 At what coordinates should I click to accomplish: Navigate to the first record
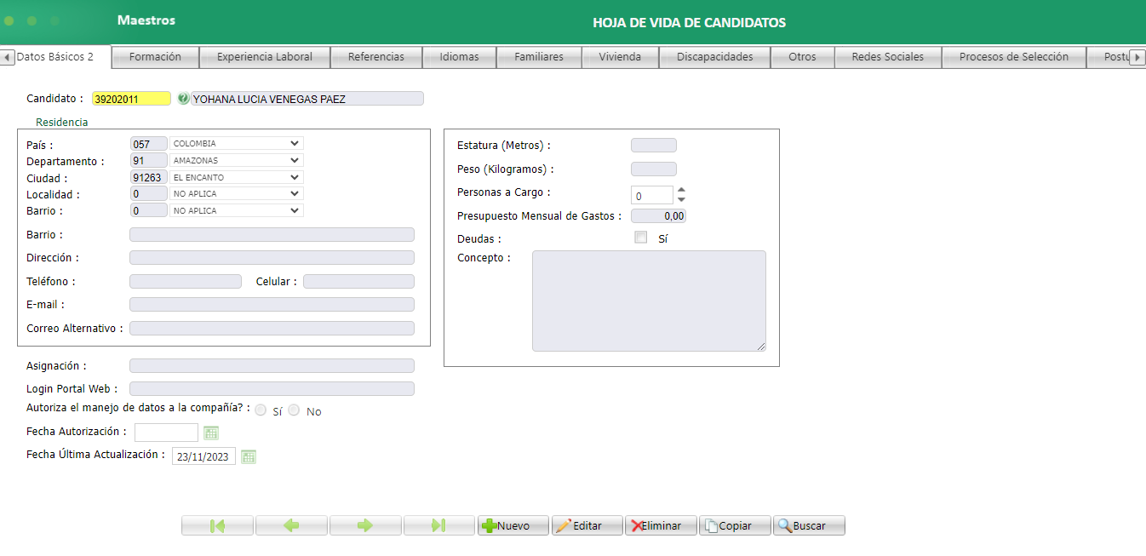tap(217, 525)
